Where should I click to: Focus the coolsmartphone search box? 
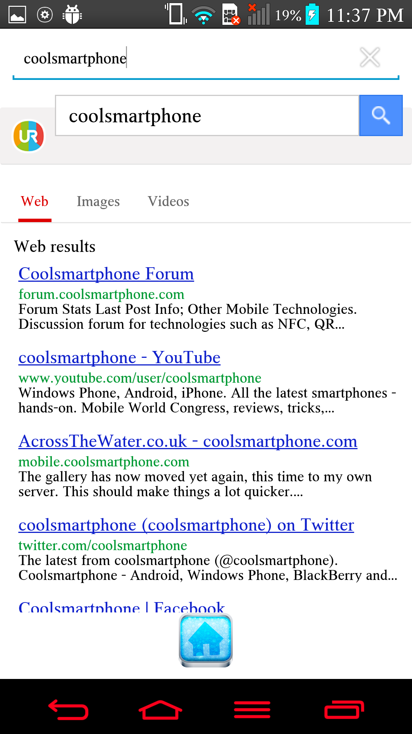point(207,115)
